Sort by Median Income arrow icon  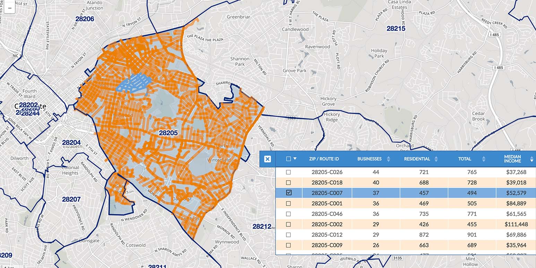point(531,159)
